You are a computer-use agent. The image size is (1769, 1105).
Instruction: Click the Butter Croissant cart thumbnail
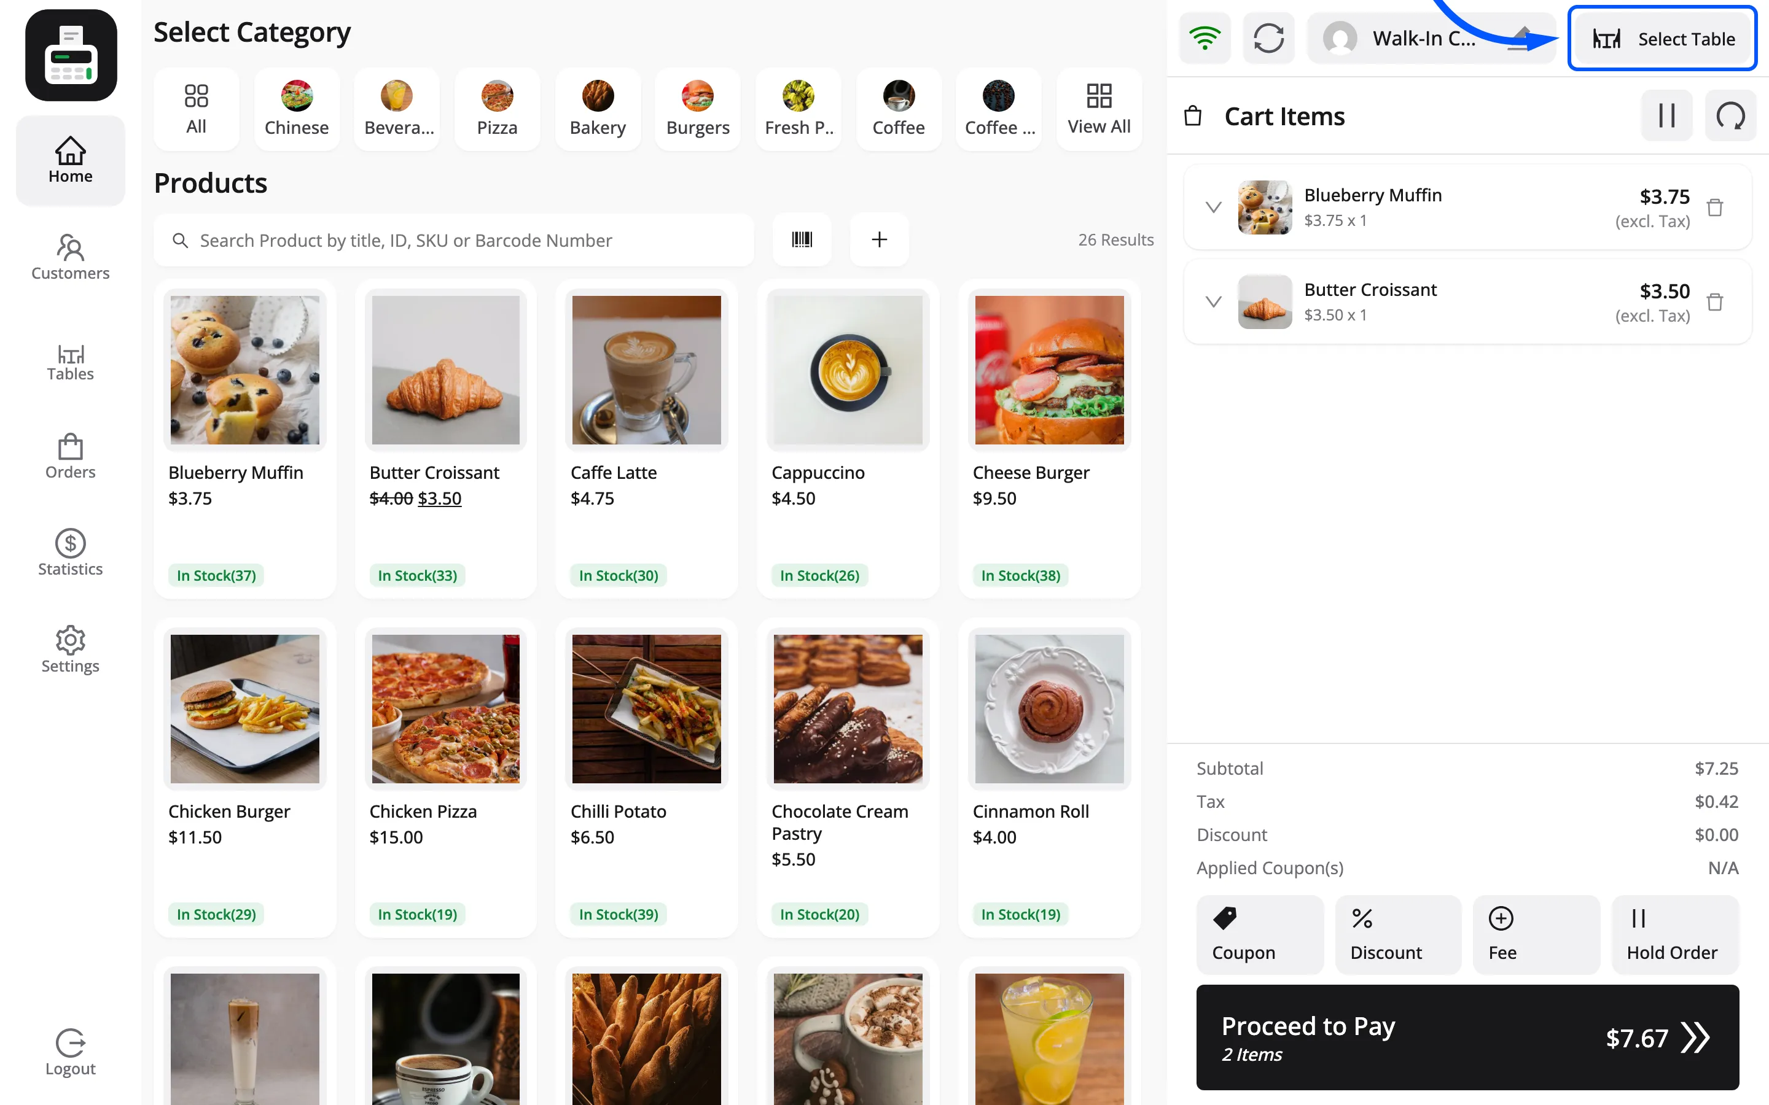click(x=1265, y=302)
